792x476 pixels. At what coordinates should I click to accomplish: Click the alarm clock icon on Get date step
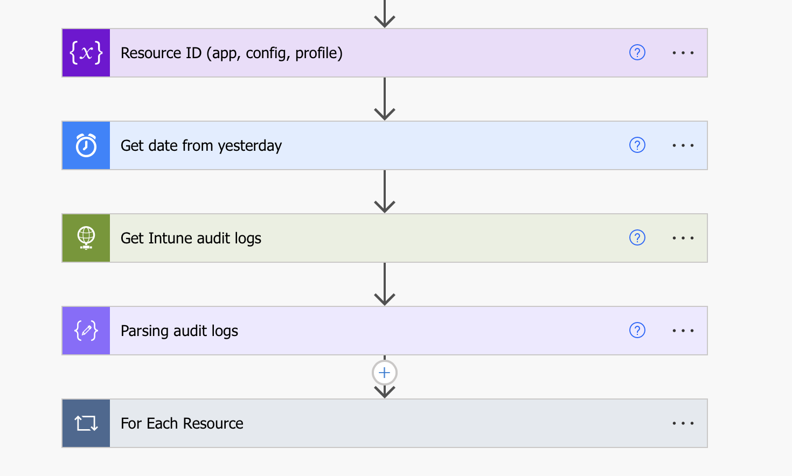(x=86, y=145)
